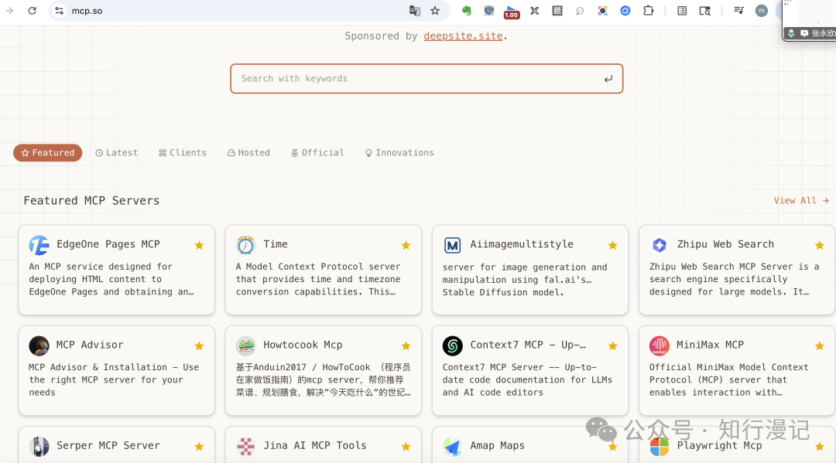Open the blue shield extension
836x463 pixels.
[x=489, y=11]
